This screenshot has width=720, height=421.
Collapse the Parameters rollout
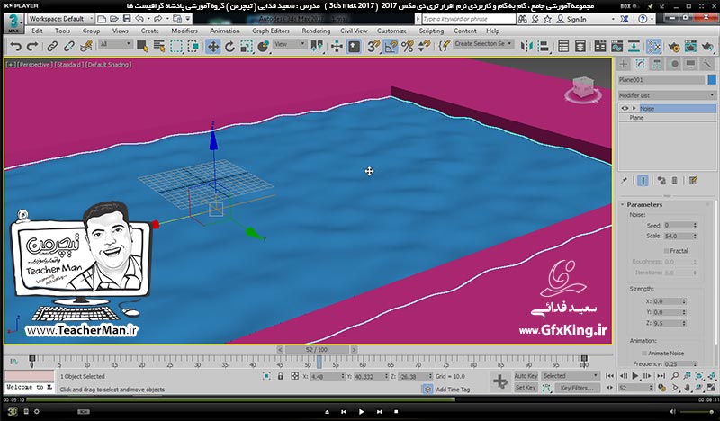tap(644, 205)
